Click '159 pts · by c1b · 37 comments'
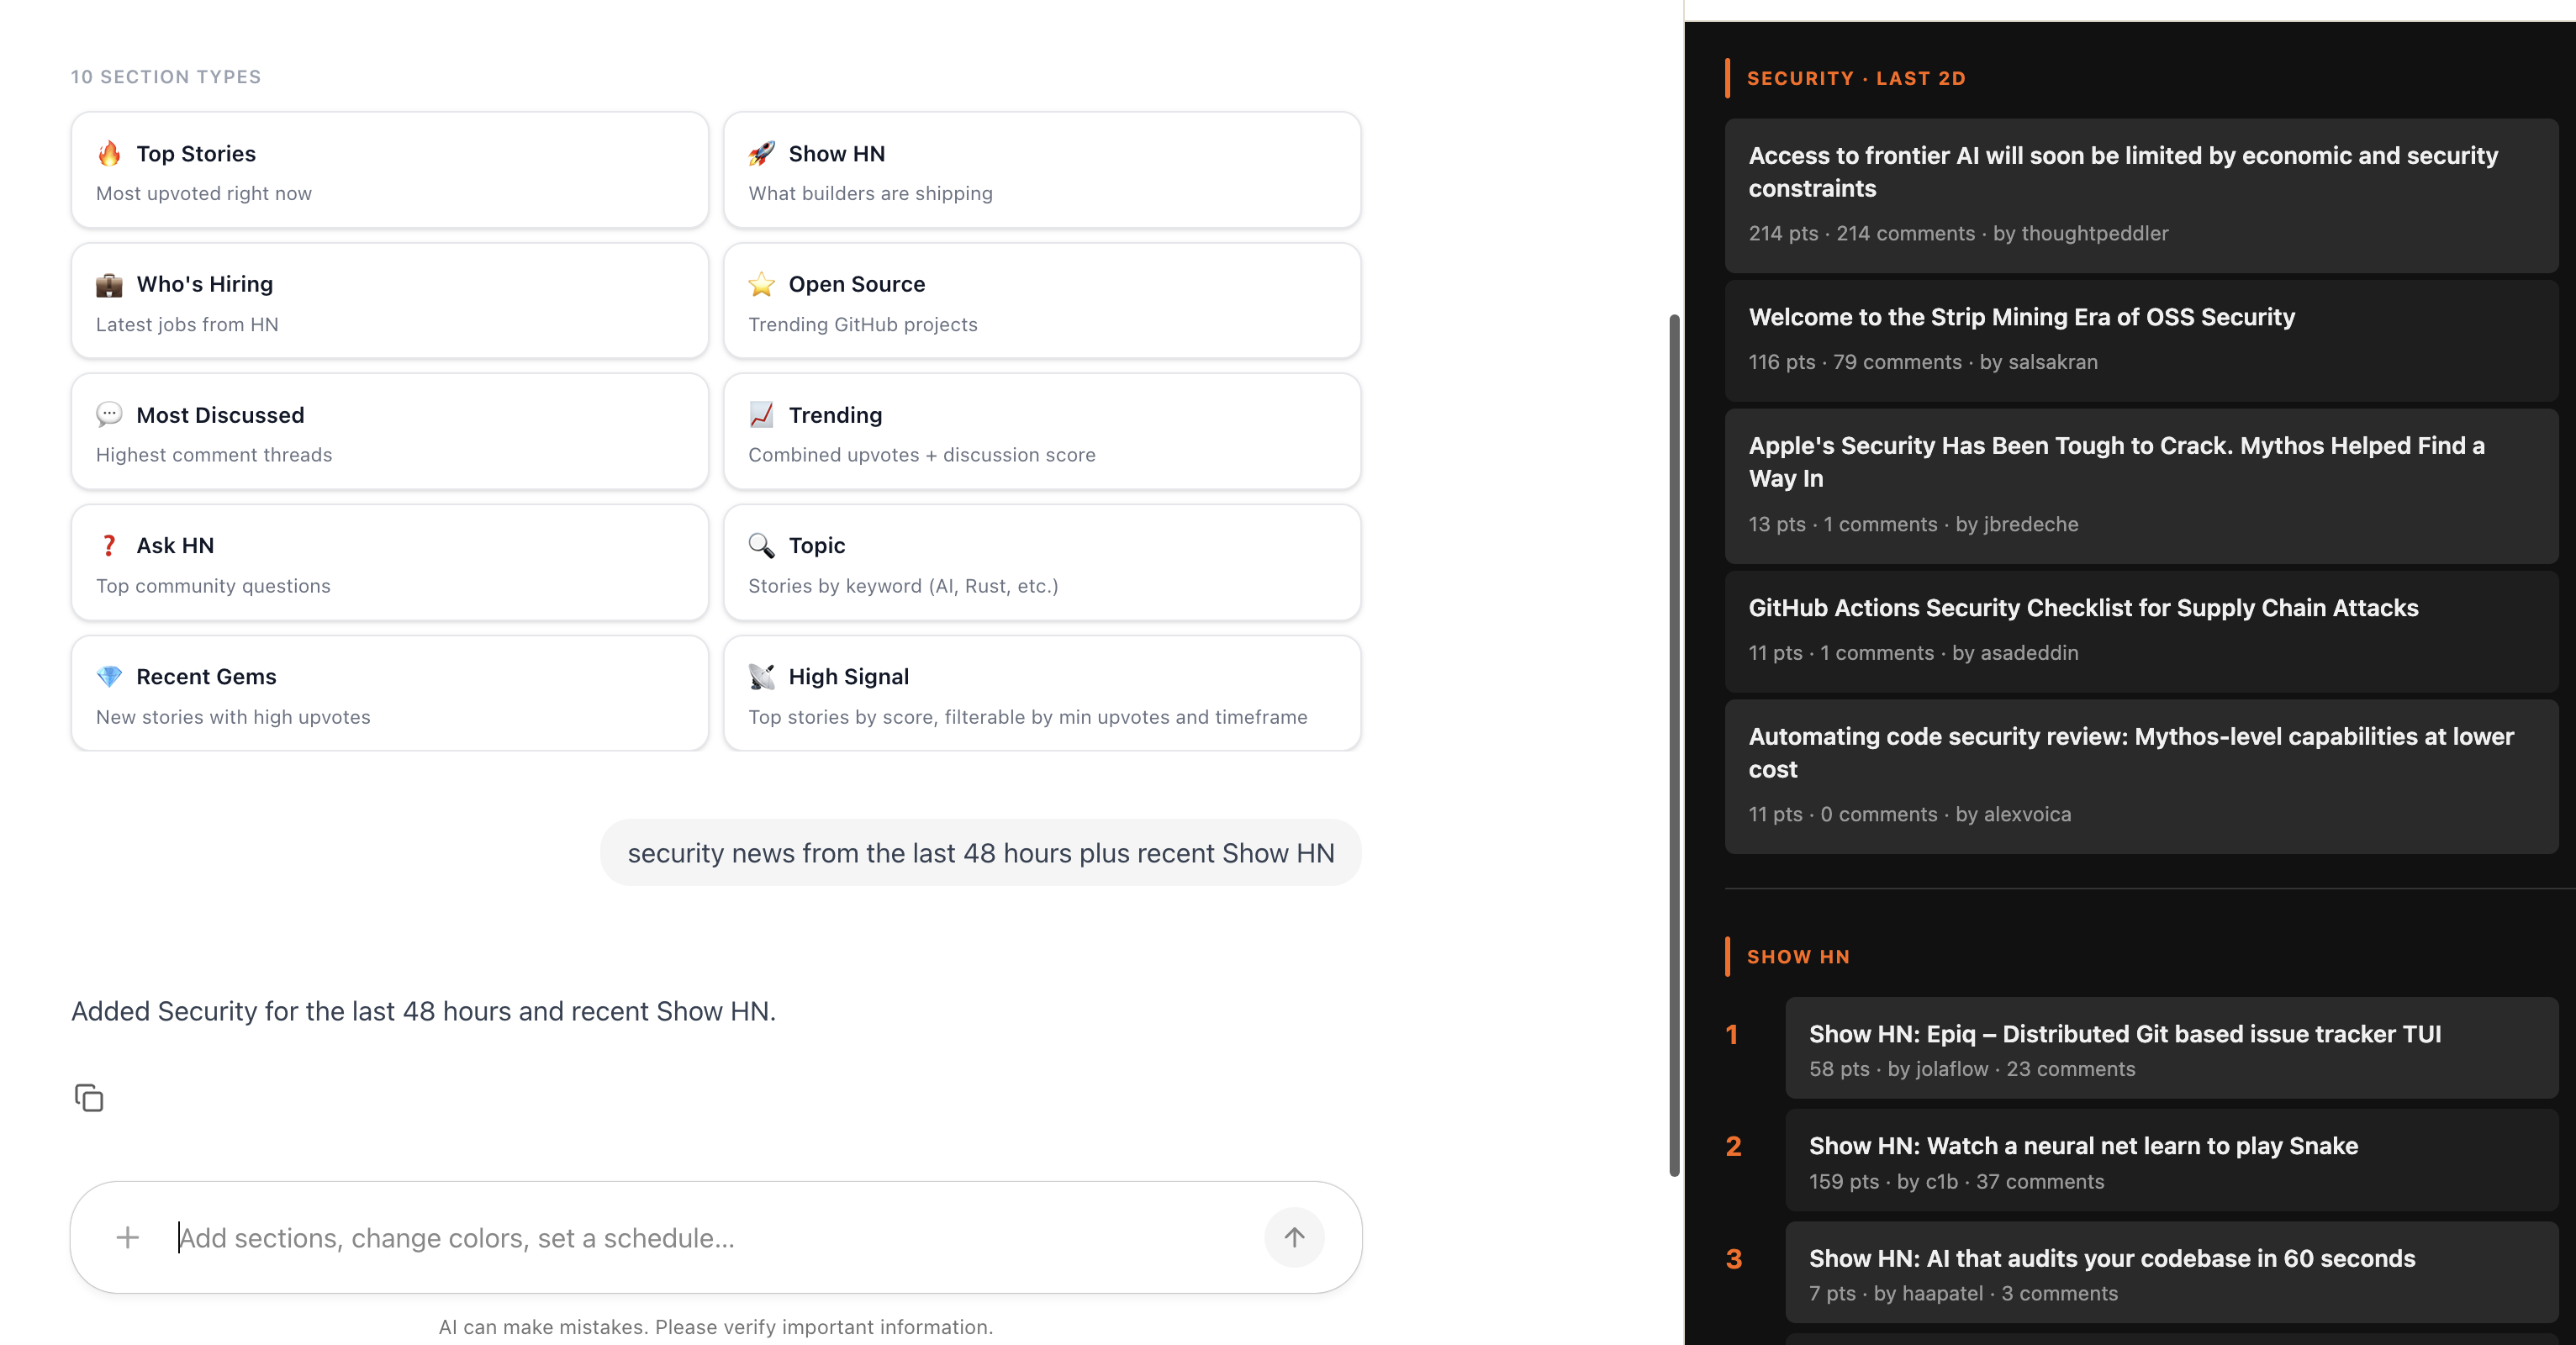 pos(1956,1181)
